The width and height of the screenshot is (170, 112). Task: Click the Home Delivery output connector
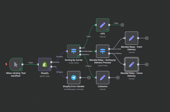pyautogui.click(x=109, y=54)
